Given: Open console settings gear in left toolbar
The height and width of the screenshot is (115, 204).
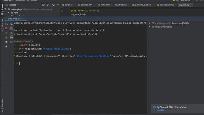Looking at the screenshot, I should point(6,42).
